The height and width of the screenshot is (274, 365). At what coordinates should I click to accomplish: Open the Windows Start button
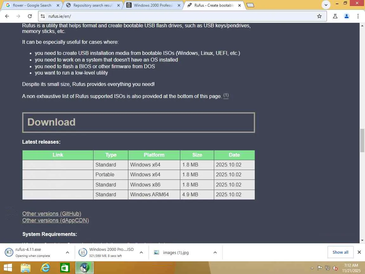(x=8, y=268)
